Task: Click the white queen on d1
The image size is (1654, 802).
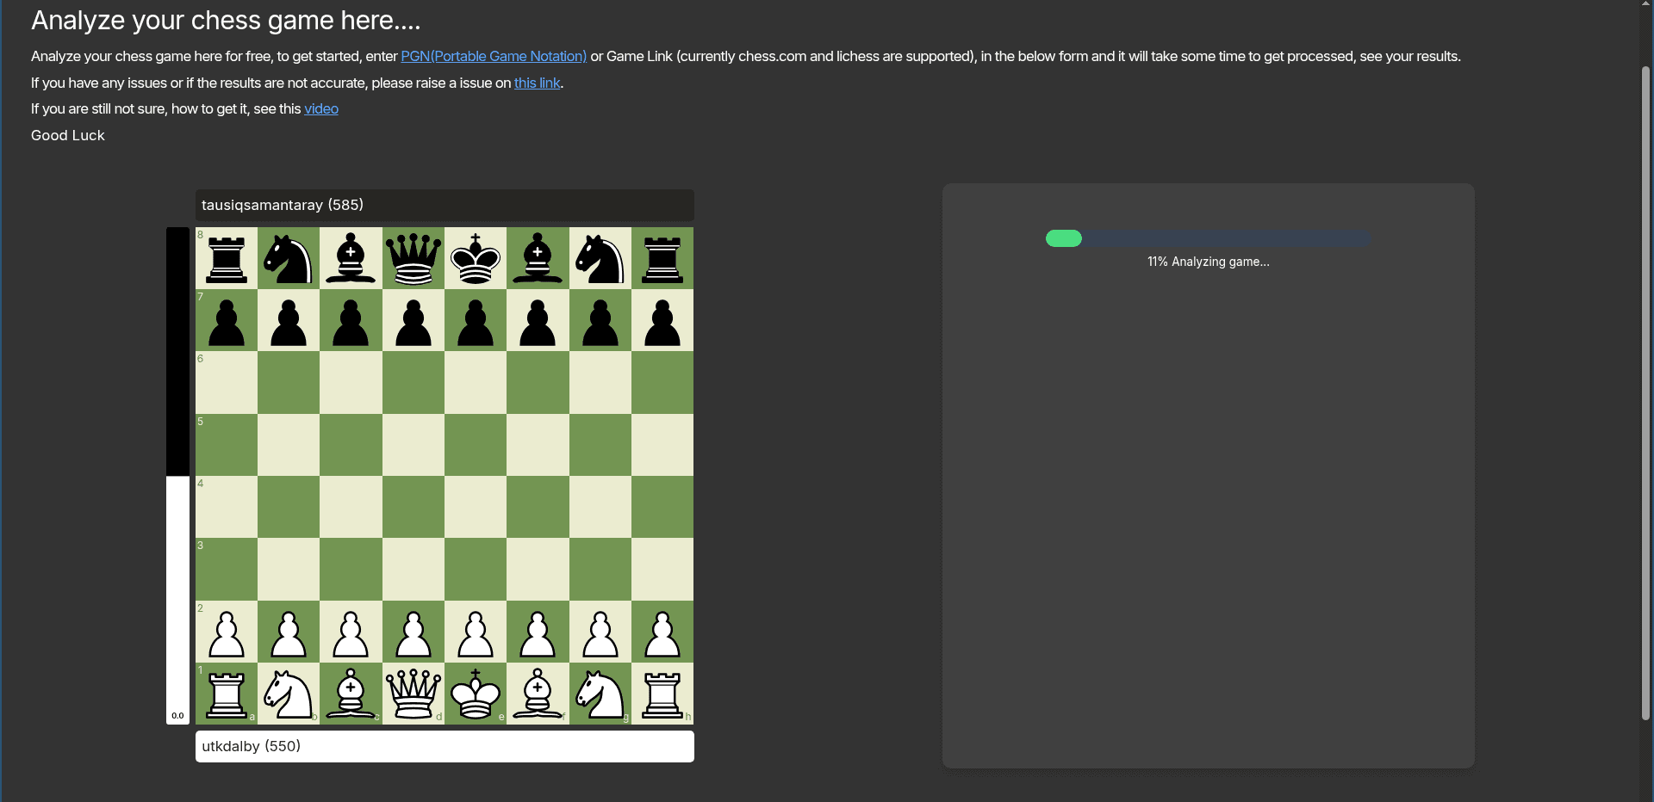Action: coord(413,694)
